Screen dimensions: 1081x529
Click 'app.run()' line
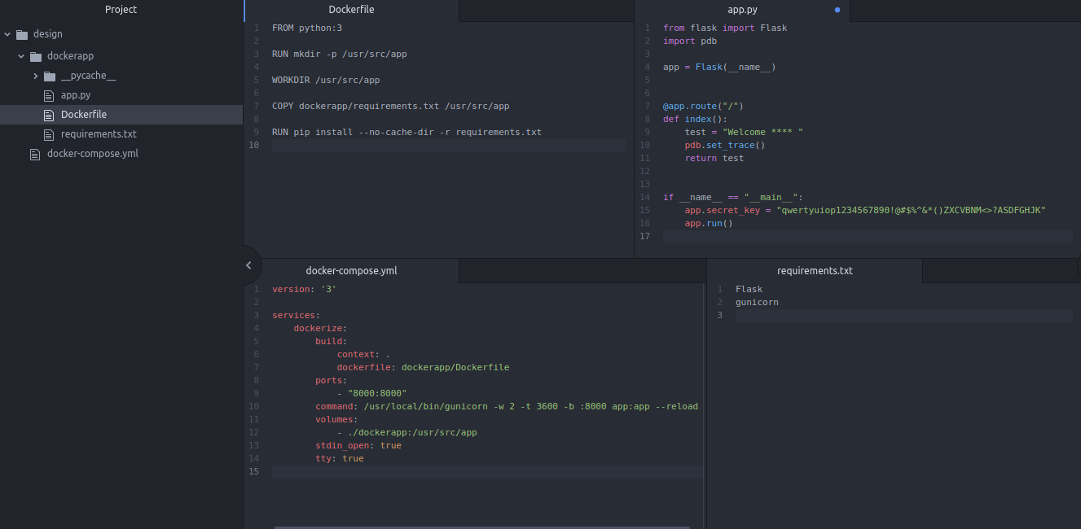[x=709, y=223]
